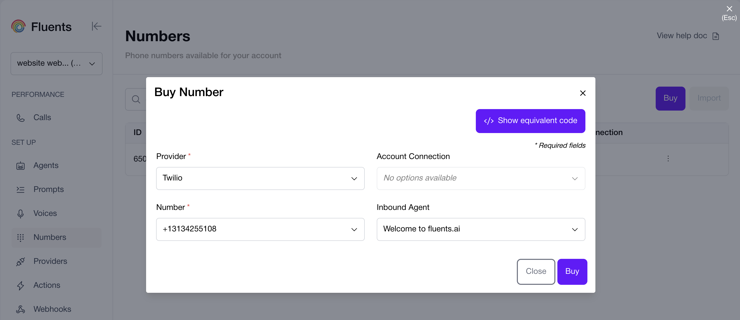
Task: Click the code brackets icon
Action: [x=489, y=121]
